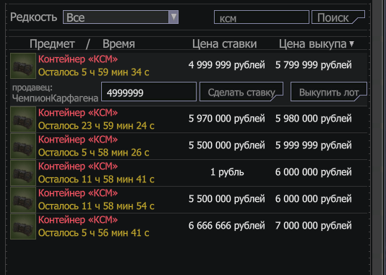Select lot with bid price 1 рубль
Image resolution: width=386 pixels, height=275 pixels.
coord(189,173)
